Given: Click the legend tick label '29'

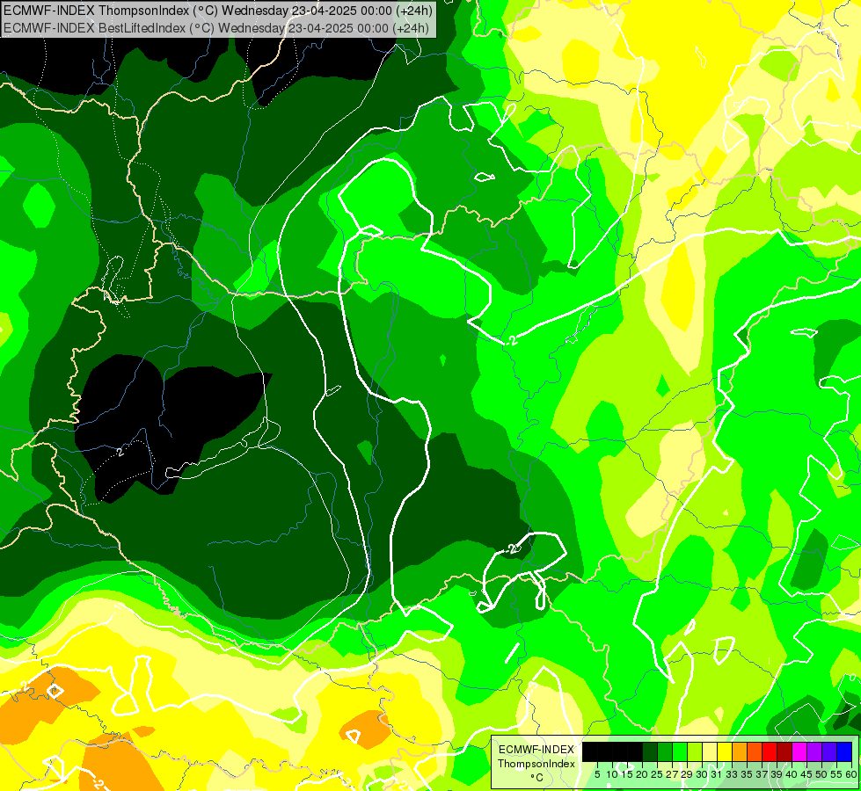Looking at the screenshot, I should 687,774.
